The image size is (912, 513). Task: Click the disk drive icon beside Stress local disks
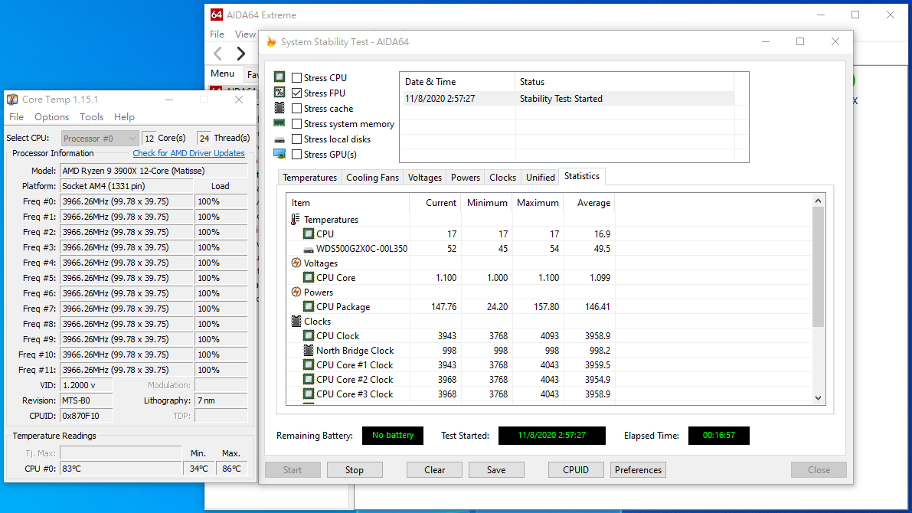tap(279, 139)
